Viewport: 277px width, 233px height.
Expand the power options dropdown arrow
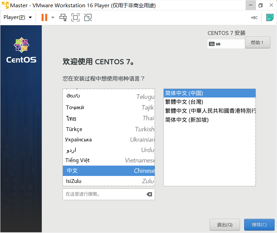click(52, 18)
